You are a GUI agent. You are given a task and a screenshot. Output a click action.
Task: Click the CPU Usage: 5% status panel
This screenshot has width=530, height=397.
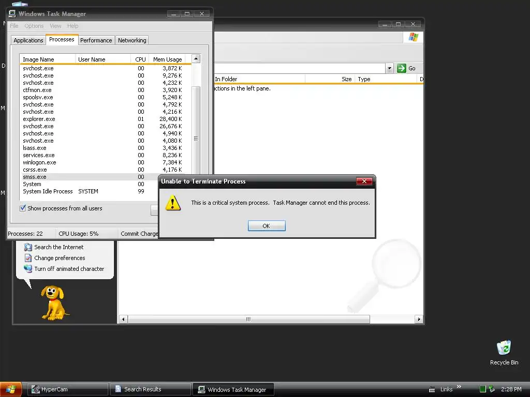pos(87,234)
